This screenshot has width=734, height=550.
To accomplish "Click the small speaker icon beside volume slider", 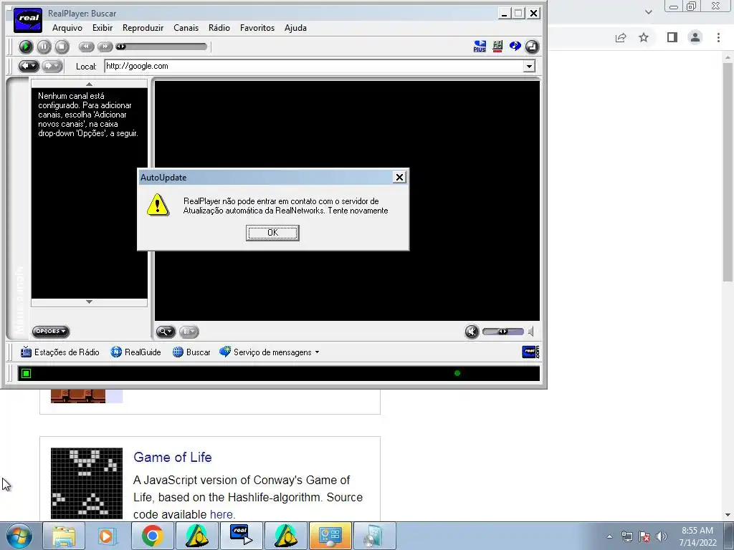I will point(531,332).
